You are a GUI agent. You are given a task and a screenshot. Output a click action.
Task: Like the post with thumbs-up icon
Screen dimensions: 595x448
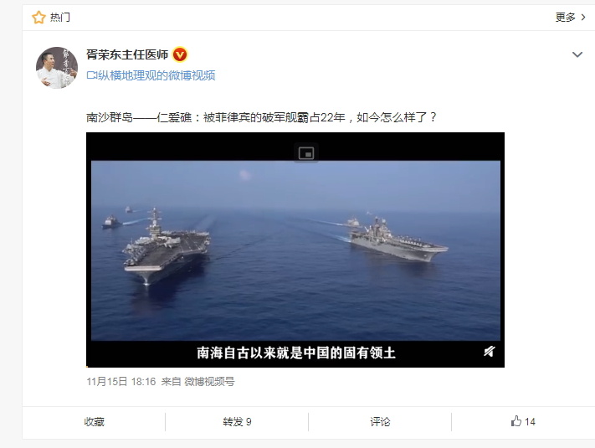(x=523, y=421)
